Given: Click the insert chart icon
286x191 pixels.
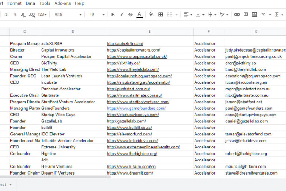Looking at the screenshot, I should (x=254, y=14).
